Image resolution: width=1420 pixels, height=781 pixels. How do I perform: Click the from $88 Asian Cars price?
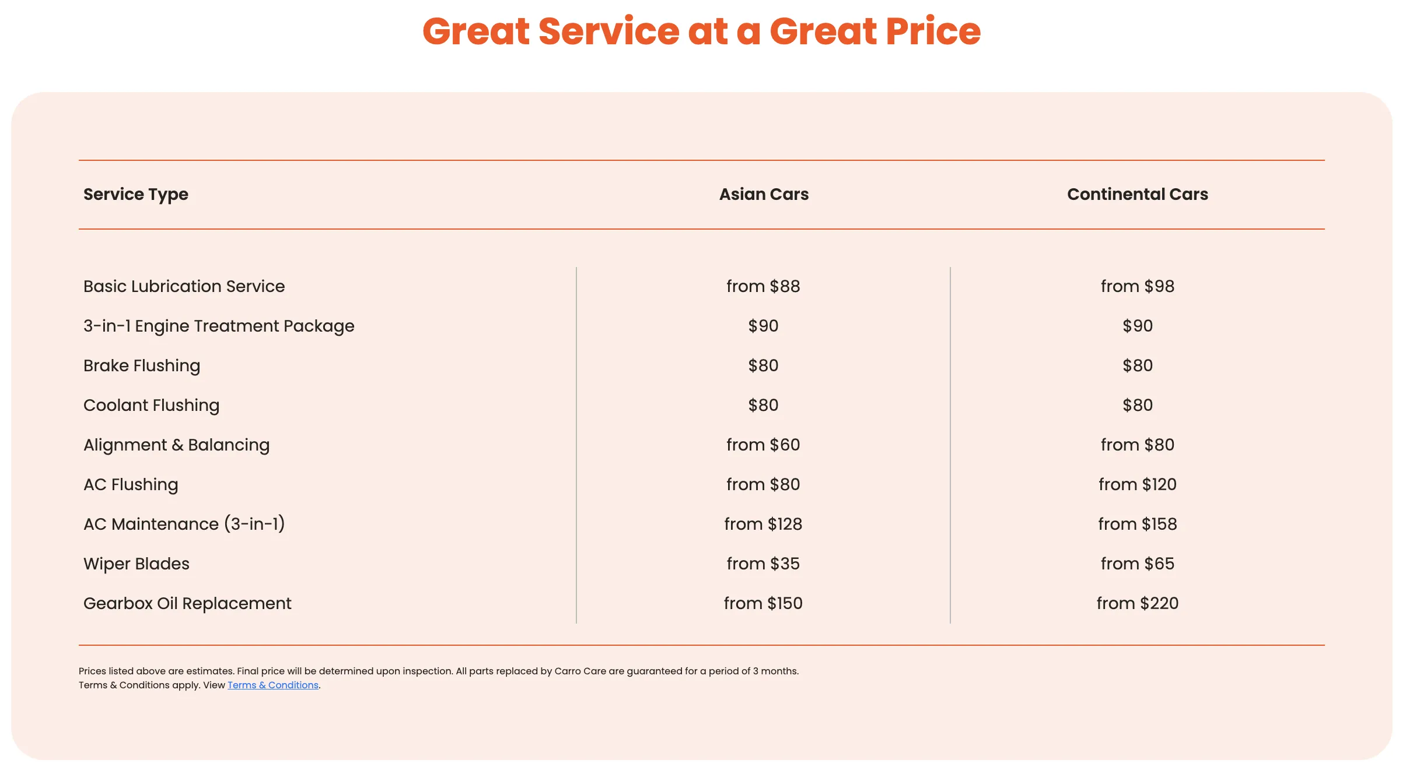(763, 286)
